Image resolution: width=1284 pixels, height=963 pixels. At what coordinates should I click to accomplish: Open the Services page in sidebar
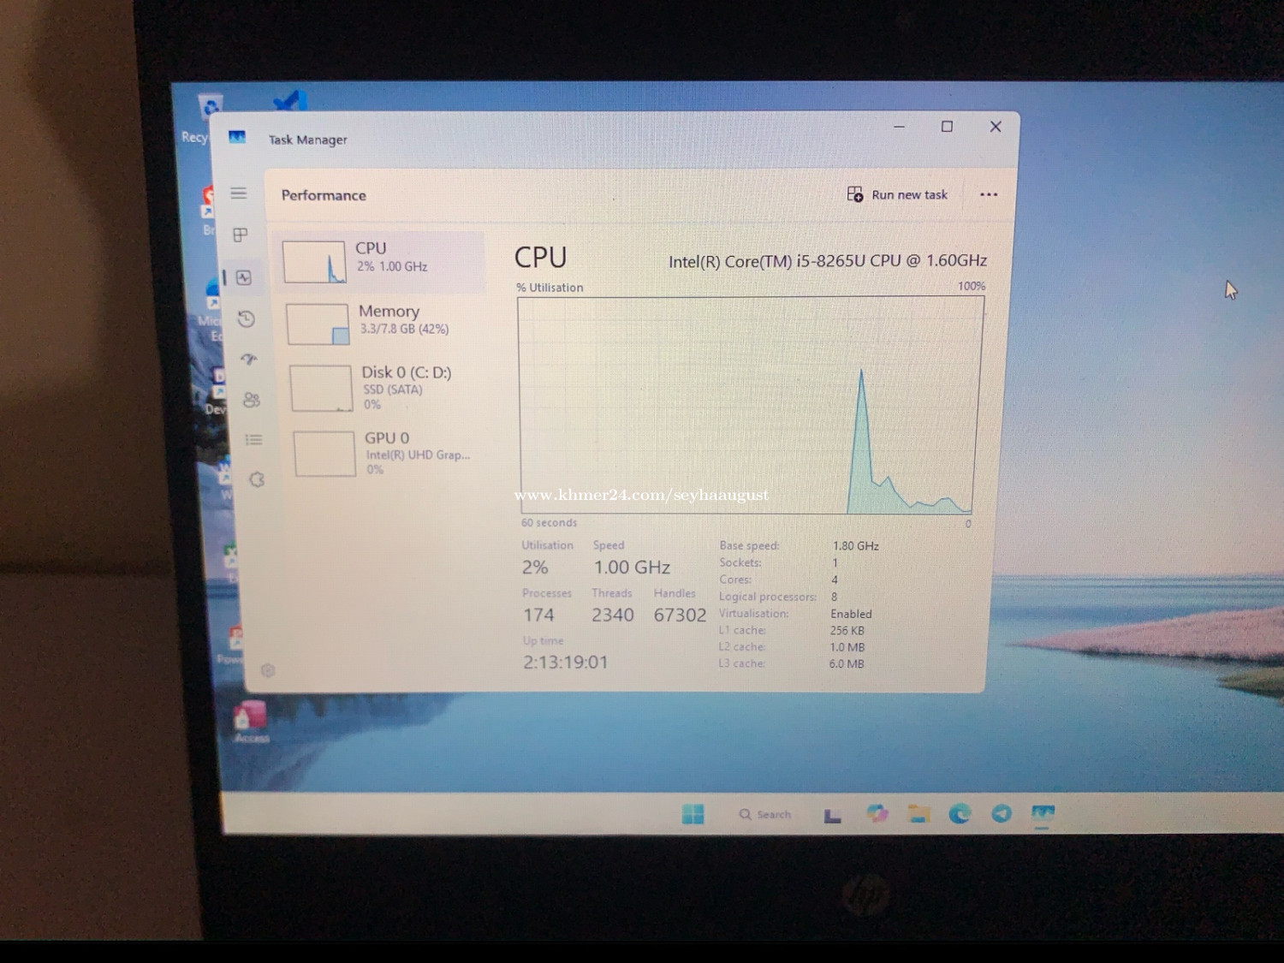coord(257,479)
